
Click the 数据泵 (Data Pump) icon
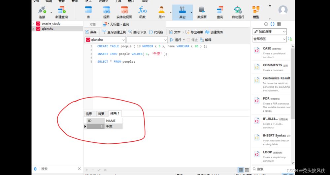click(x=202, y=12)
